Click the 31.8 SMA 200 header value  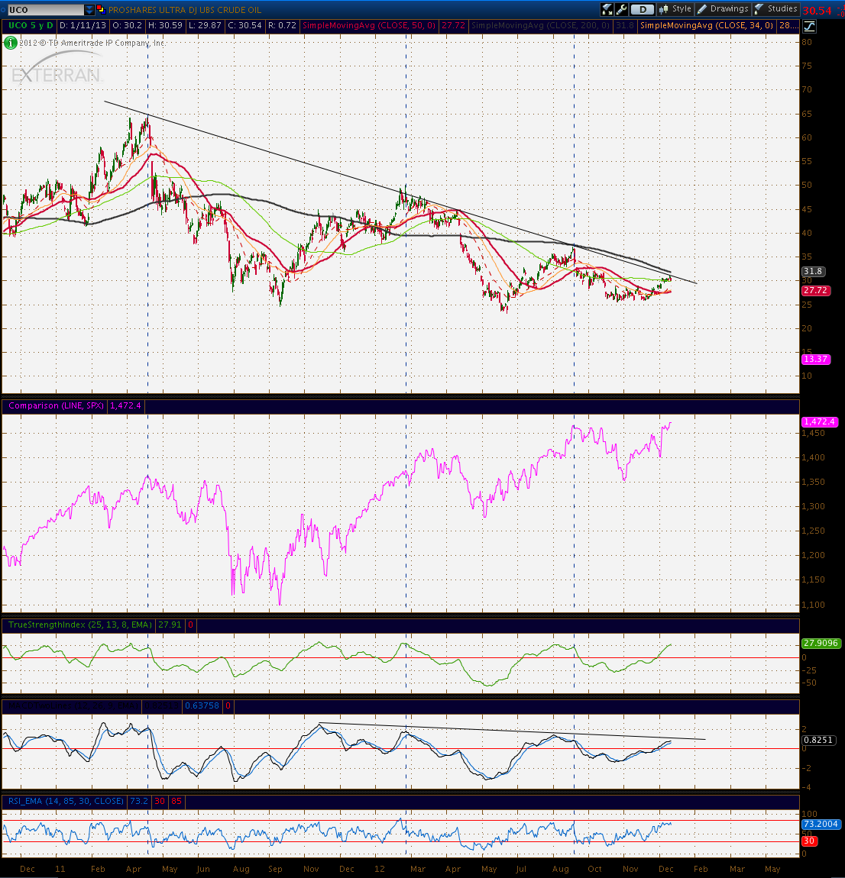625,26
